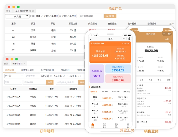Image resolution: width=178 pixels, height=137 pixels.
Task: Open the 消费类型 dropdown
Action: (32, 76)
